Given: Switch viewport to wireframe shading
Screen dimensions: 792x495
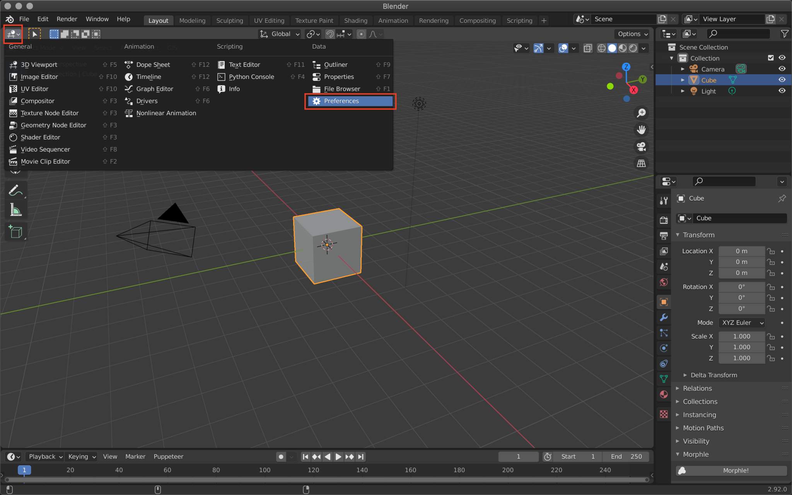Looking at the screenshot, I should pos(602,48).
